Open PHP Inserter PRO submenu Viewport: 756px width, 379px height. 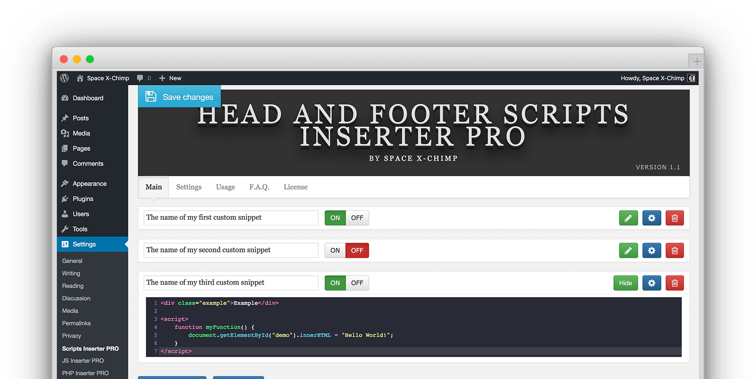85,373
